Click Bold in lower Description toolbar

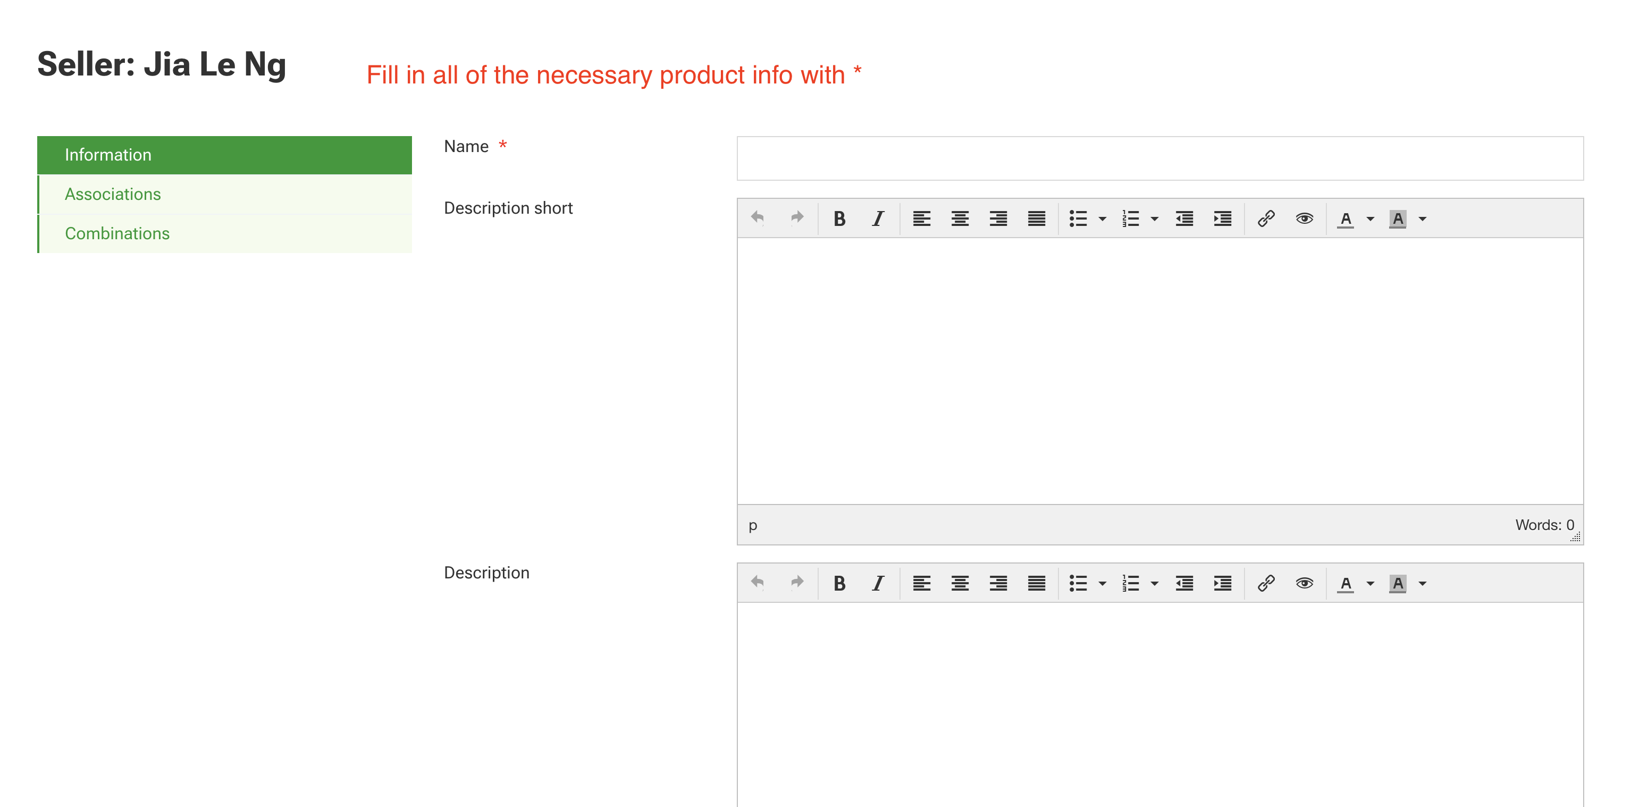[x=839, y=583]
